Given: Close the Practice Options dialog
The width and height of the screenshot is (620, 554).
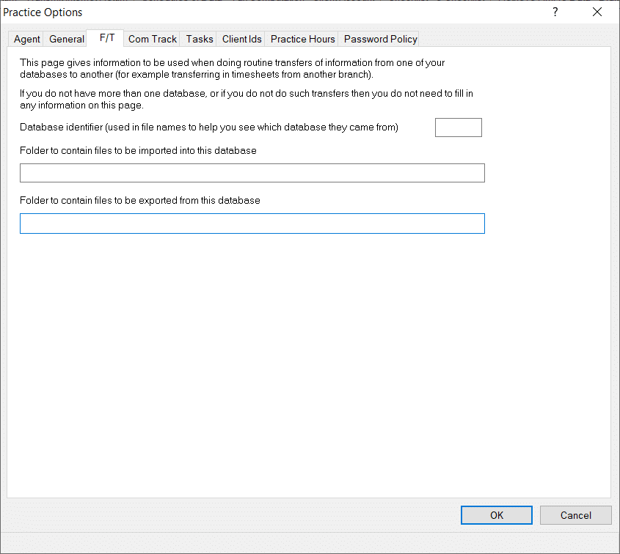Looking at the screenshot, I should pos(597,12).
